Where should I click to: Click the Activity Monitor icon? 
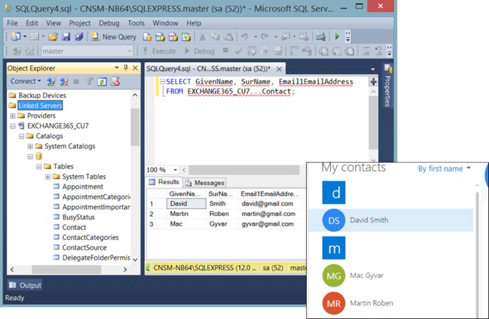pyautogui.click(x=320, y=37)
